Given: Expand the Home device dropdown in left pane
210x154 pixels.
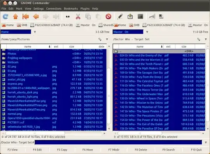Looking at the screenshot, I should [x=35, y=32].
